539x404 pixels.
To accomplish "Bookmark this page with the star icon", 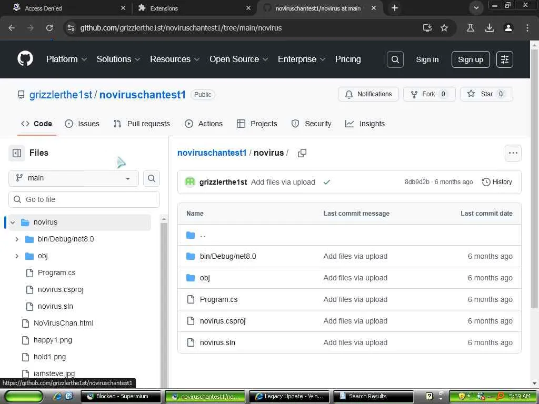I will [444, 28].
